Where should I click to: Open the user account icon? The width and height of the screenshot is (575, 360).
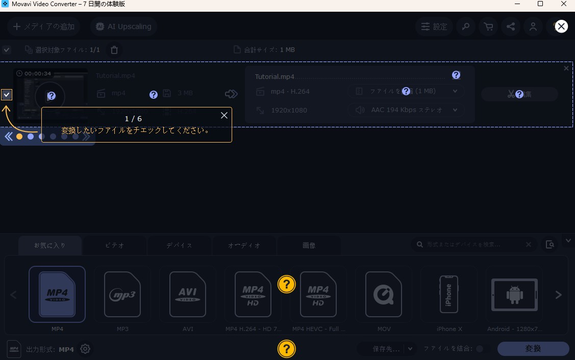click(x=533, y=26)
